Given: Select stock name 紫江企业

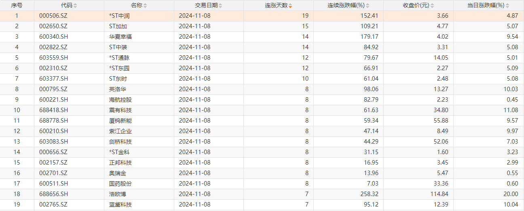Looking at the screenshot, I should [120, 131].
